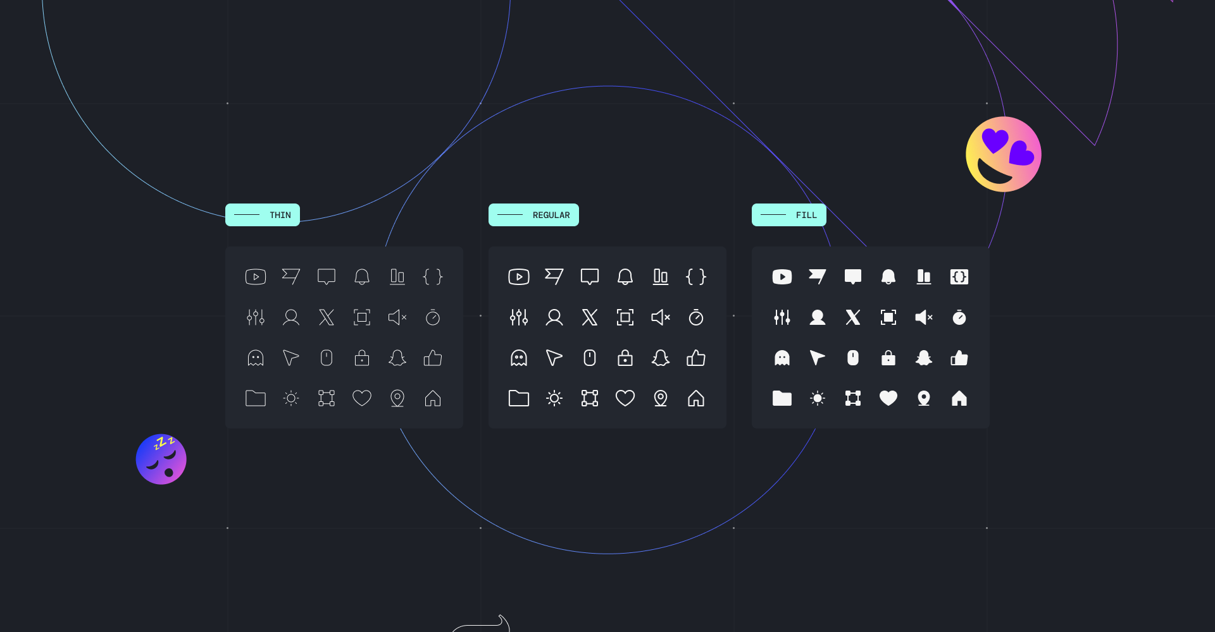Select the thin sun brightness icon

tap(291, 398)
